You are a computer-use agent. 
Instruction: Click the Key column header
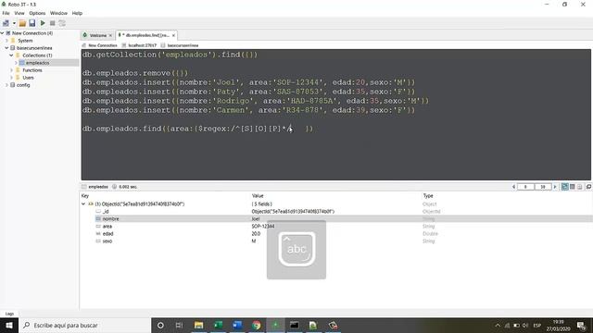click(84, 196)
